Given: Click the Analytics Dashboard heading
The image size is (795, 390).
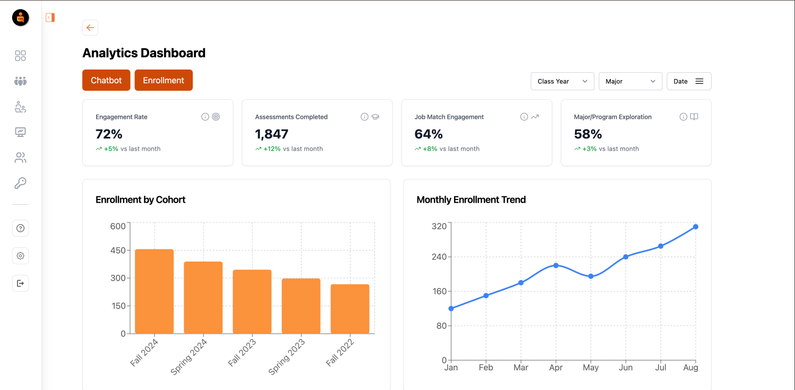Looking at the screenshot, I should click(144, 53).
